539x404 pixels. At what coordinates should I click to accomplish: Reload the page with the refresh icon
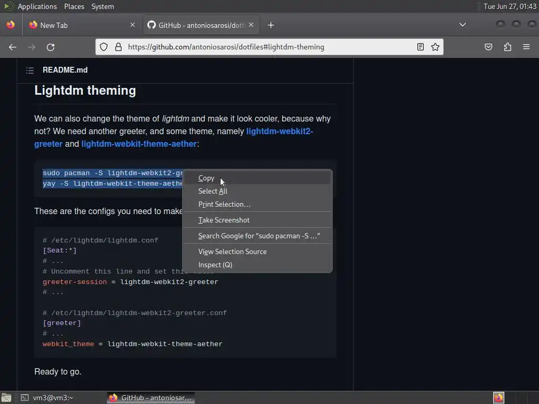(51, 47)
